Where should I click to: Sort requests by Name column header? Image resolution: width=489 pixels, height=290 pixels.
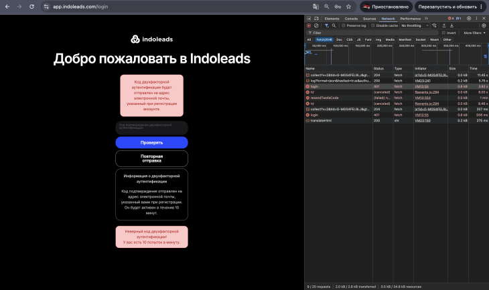pos(338,68)
